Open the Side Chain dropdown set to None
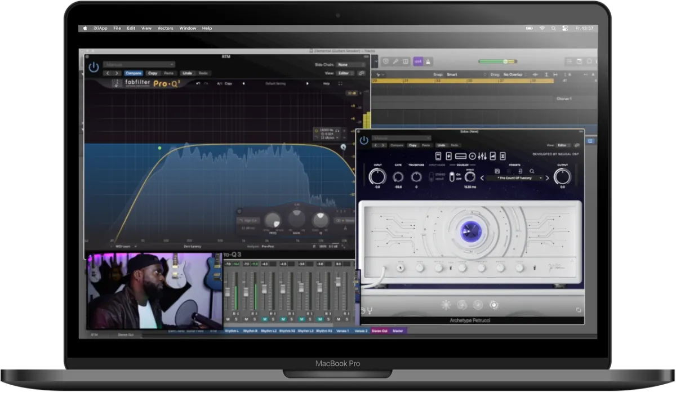The height and width of the screenshot is (401, 676). (x=352, y=65)
